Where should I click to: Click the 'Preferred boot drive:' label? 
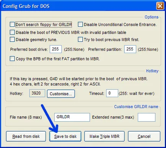29,49
